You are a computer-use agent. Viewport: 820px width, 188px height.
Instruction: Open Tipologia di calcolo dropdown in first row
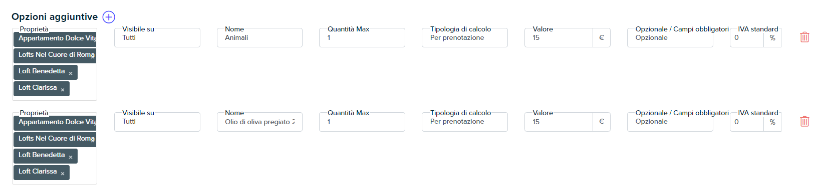tap(465, 38)
